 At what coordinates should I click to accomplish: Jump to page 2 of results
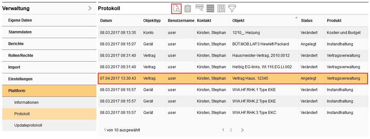click(x=231, y=130)
